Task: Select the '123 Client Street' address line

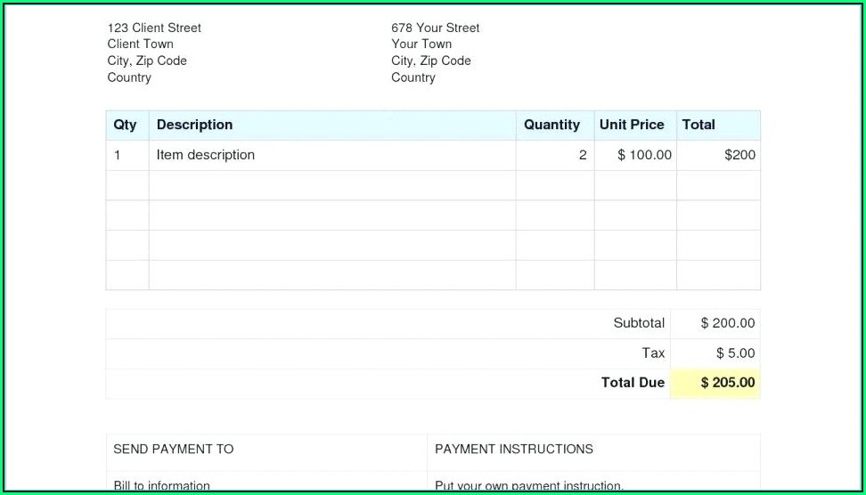Action: point(154,28)
